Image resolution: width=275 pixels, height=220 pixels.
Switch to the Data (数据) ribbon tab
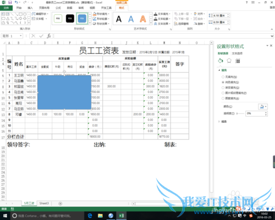(x=70, y=8)
